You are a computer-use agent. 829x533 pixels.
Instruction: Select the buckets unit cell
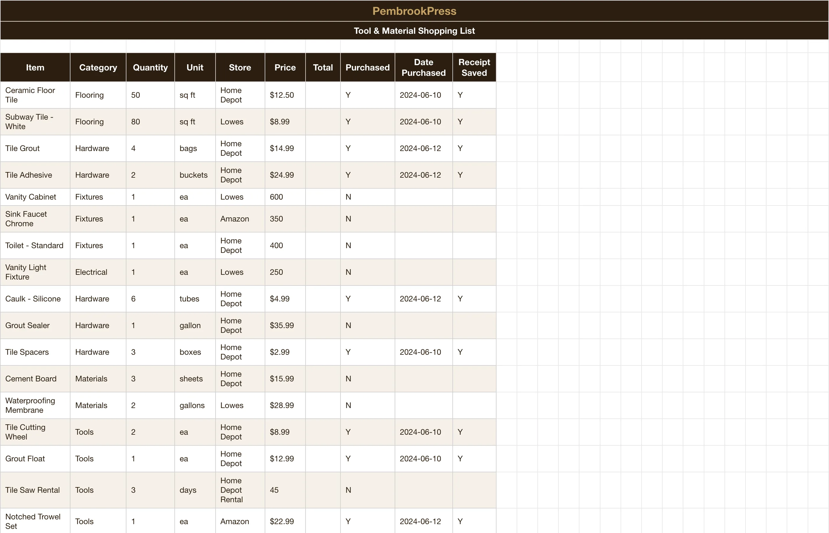[195, 175]
